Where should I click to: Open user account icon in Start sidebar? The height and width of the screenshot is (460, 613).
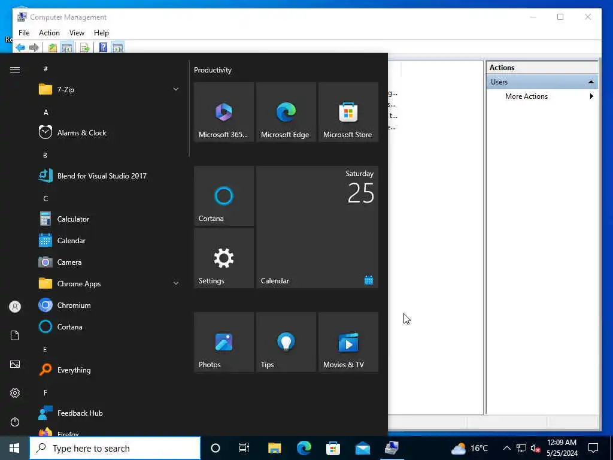[x=15, y=307]
